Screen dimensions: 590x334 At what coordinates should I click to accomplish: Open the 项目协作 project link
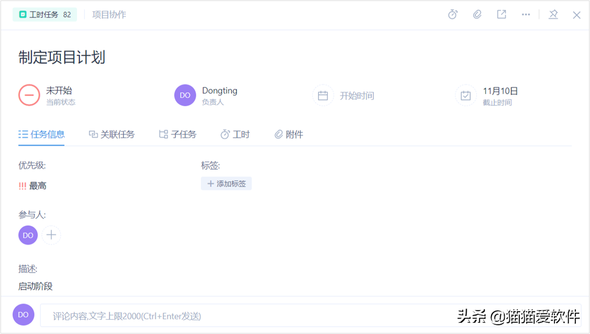[x=108, y=15]
